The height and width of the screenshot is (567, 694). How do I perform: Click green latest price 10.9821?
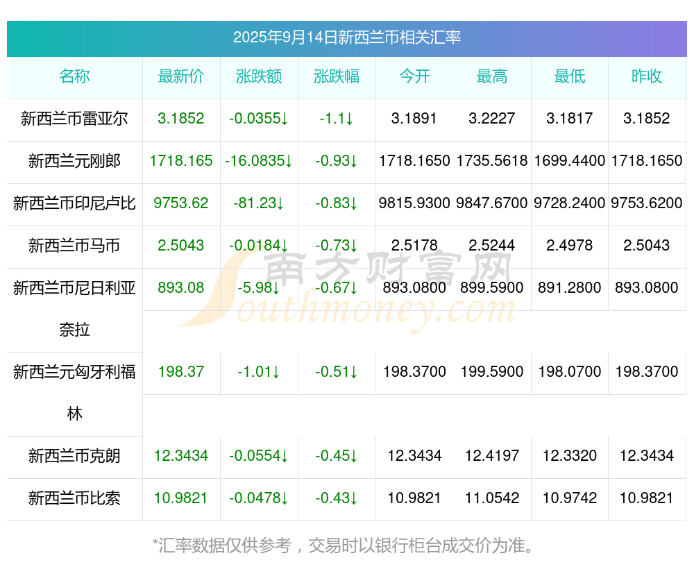[181, 498]
